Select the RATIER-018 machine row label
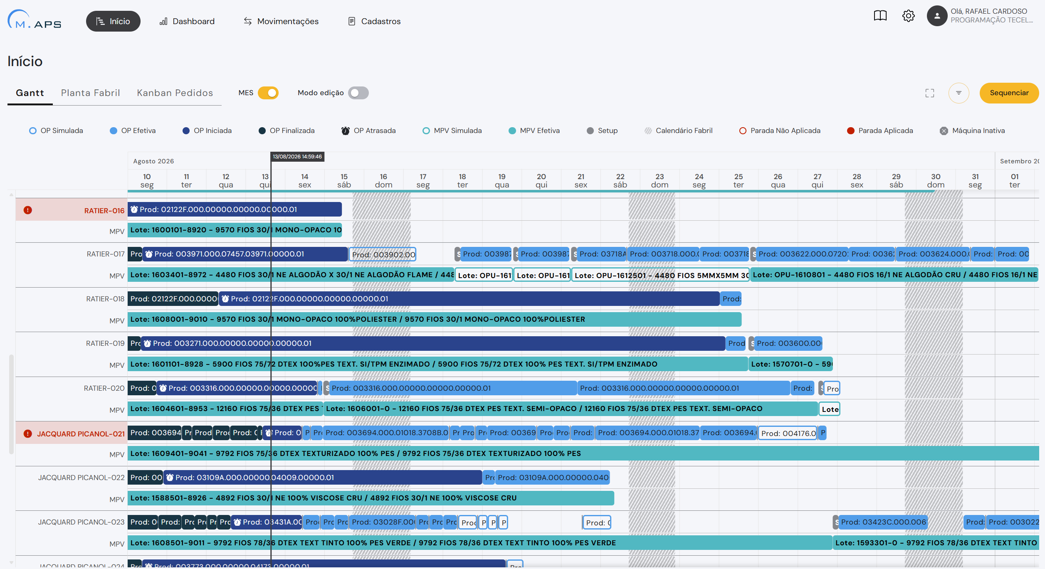1045x569 pixels. (105, 299)
